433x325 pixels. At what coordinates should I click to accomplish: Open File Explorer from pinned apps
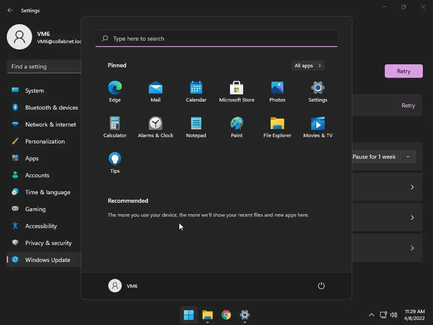(277, 127)
